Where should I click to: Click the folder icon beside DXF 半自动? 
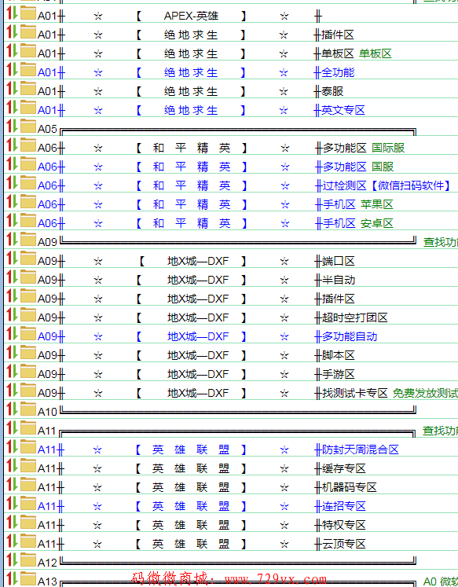click(x=27, y=277)
